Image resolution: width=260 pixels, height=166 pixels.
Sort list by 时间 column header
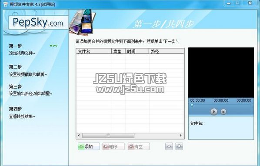pyautogui.click(x=137, y=51)
